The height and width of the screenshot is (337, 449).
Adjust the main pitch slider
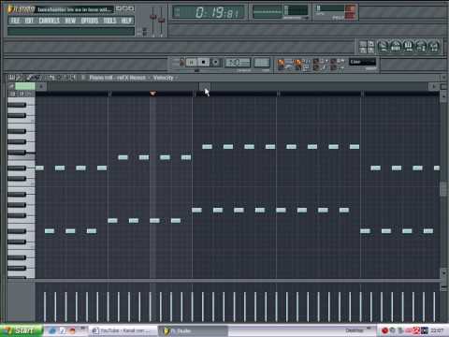[162, 21]
